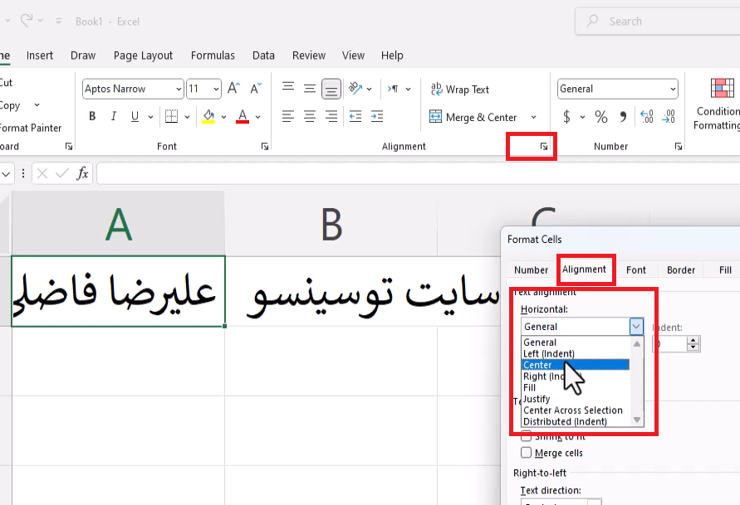Choose Justify from Horizontal list
The width and height of the screenshot is (740, 505).
(537, 399)
